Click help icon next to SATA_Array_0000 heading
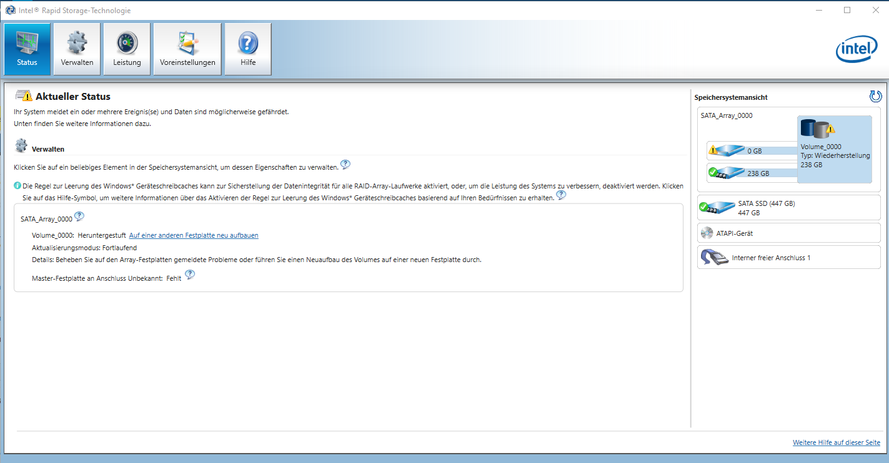Image resolution: width=889 pixels, height=463 pixels. click(79, 217)
